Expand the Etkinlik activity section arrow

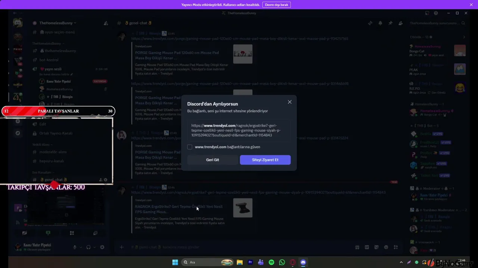tap(464, 37)
